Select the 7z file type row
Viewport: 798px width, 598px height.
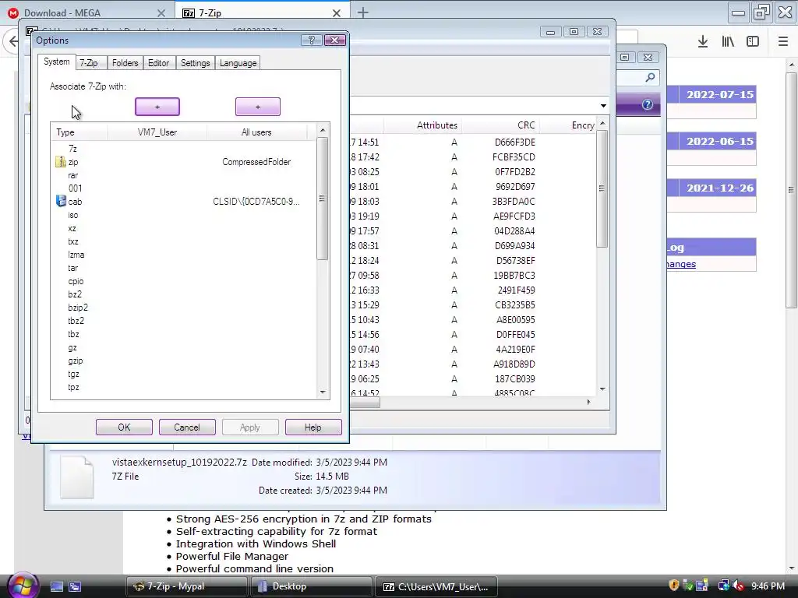[x=183, y=149]
